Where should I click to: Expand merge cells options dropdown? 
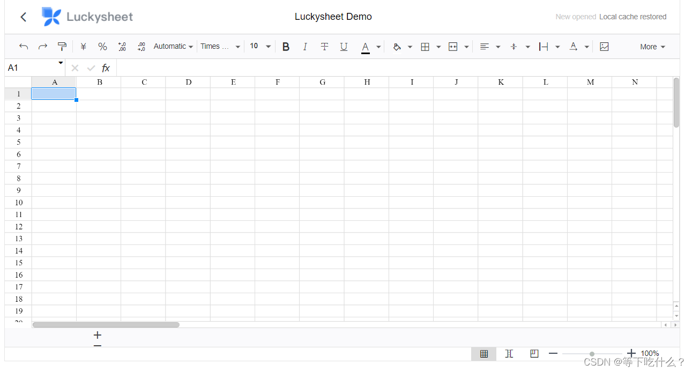tap(466, 47)
